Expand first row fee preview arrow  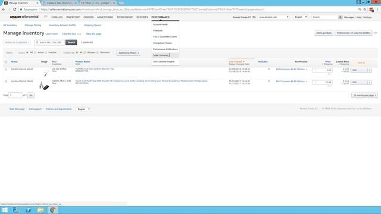307,70
